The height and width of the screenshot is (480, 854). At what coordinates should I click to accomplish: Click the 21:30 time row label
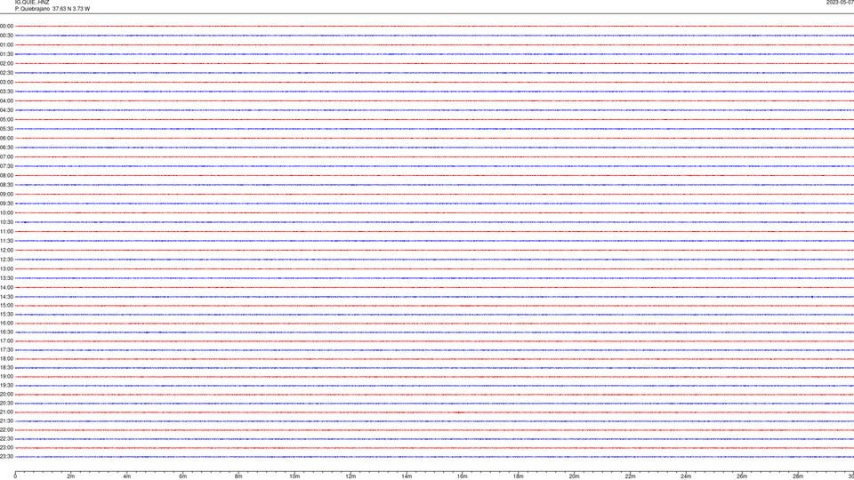pyautogui.click(x=6, y=421)
